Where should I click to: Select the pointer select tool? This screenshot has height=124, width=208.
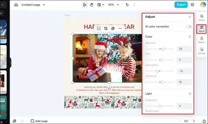point(84,5)
